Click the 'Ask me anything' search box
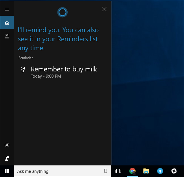 pos(63,171)
